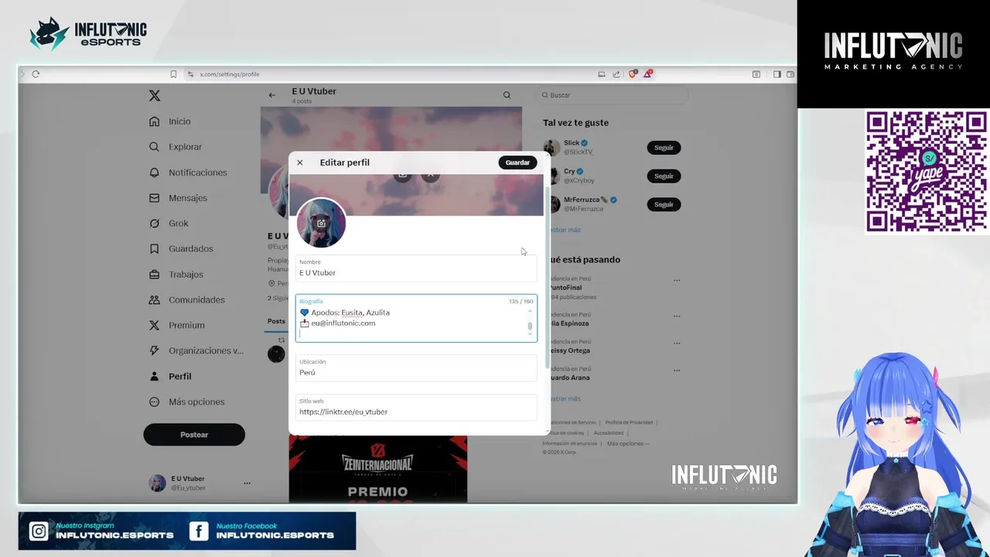Image resolution: width=990 pixels, height=557 pixels.
Task: Open the share icon in the address bar
Action: (x=616, y=74)
